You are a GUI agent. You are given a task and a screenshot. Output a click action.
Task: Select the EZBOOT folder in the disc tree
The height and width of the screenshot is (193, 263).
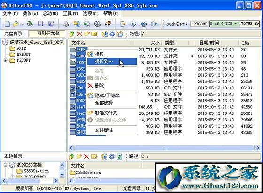click(23, 55)
